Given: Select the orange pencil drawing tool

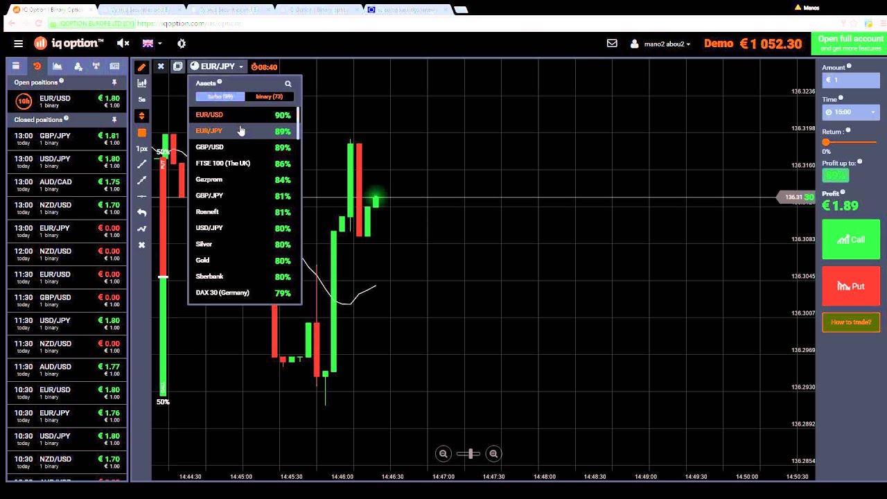Looking at the screenshot, I should 142,67.
